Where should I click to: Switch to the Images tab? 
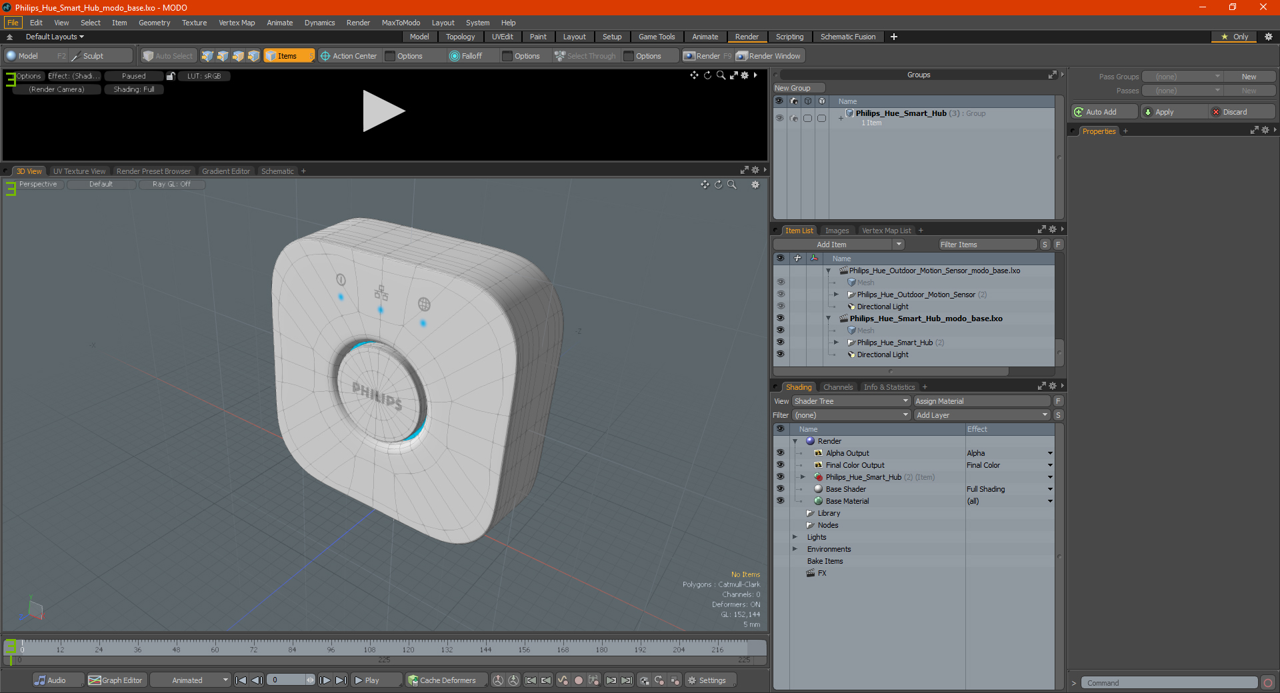click(x=837, y=231)
